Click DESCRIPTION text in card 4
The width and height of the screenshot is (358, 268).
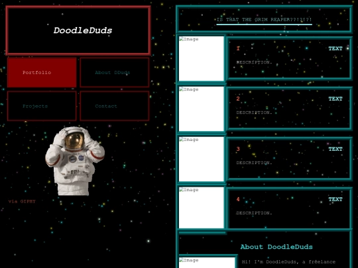coord(254,213)
